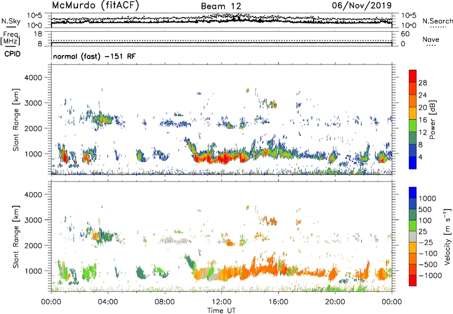Click the Velocity [m s⁻¹] colorbar title

pyautogui.click(x=447, y=237)
